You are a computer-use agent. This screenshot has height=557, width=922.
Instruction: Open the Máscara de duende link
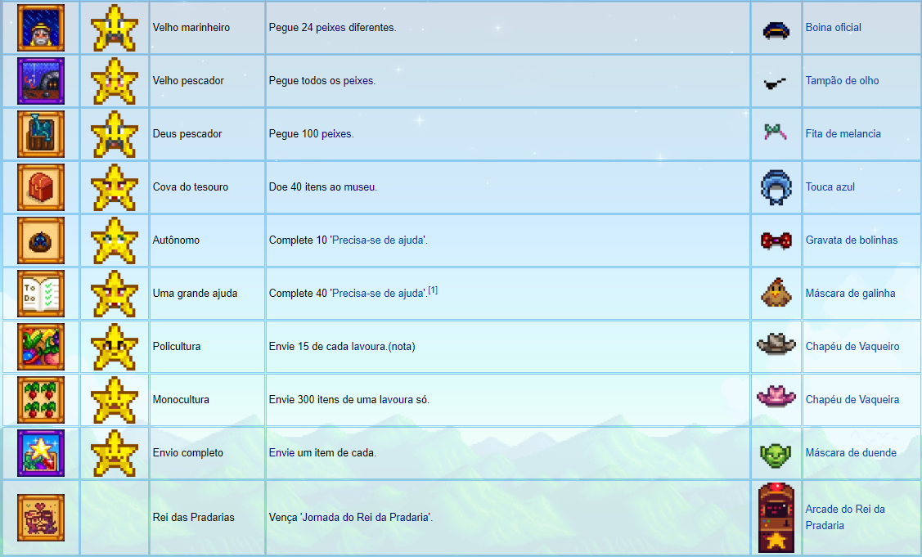851,453
